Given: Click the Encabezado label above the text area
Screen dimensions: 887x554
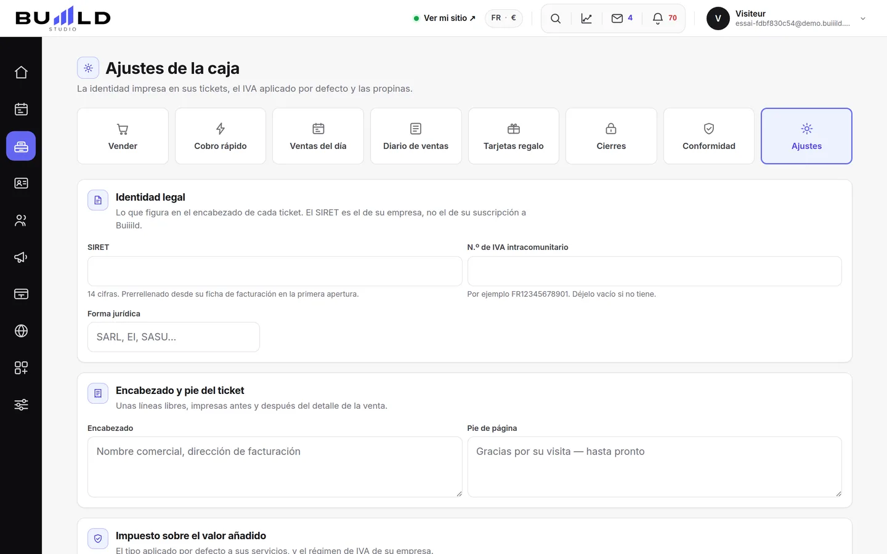Looking at the screenshot, I should pos(110,428).
